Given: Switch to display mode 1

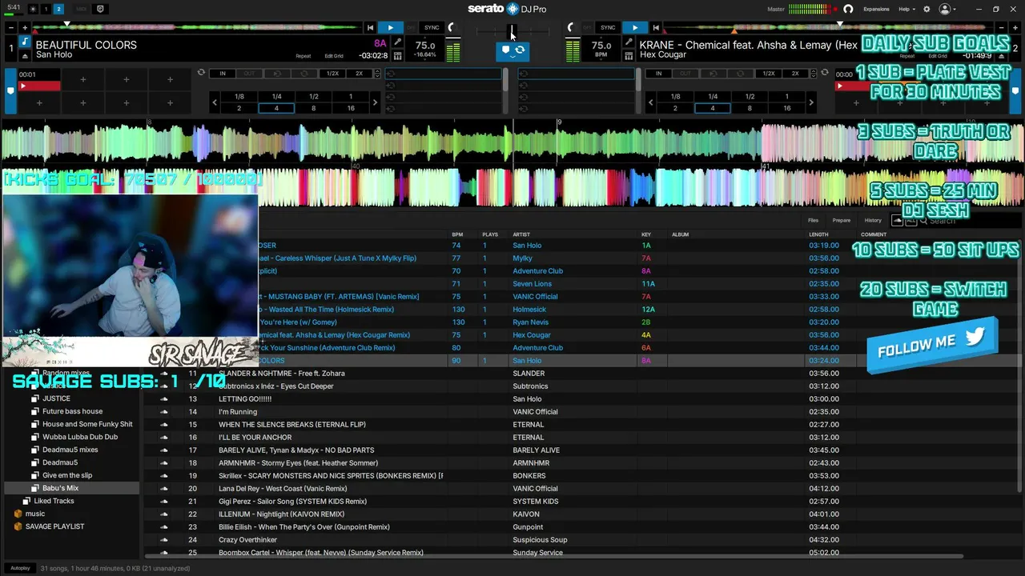Looking at the screenshot, I should click(46, 9).
